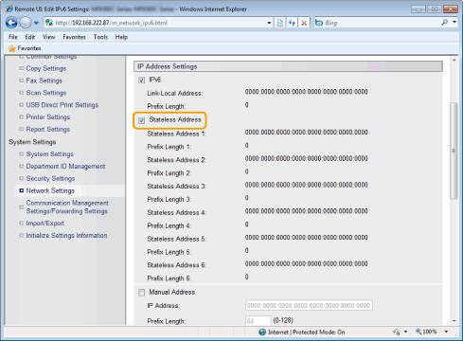Screen dimensions: 463x341
Task: Open Report Settings link
Action: [x=48, y=129]
